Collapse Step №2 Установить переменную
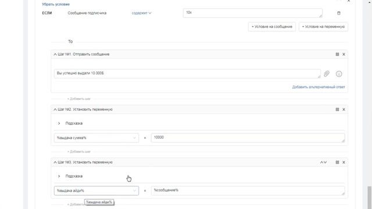This screenshot has width=372, height=209. point(55,110)
